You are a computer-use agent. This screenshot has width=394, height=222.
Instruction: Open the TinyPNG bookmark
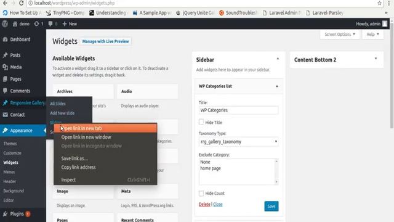(x=65, y=13)
